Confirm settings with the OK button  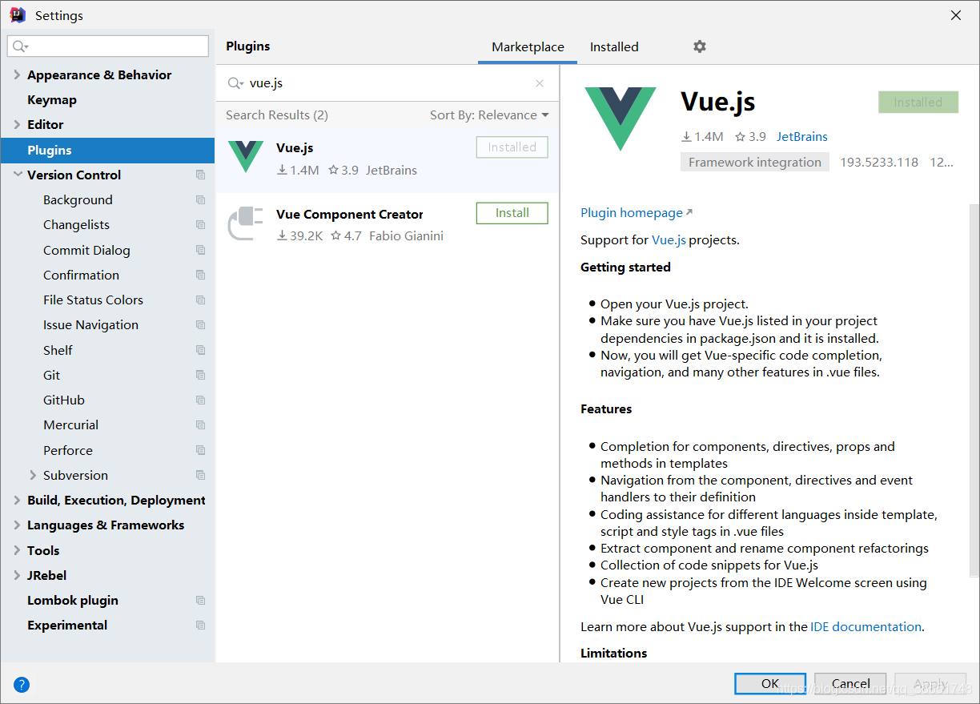click(x=770, y=683)
